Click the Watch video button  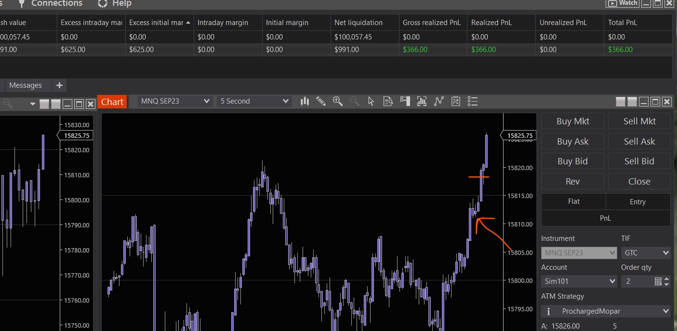(x=622, y=3)
